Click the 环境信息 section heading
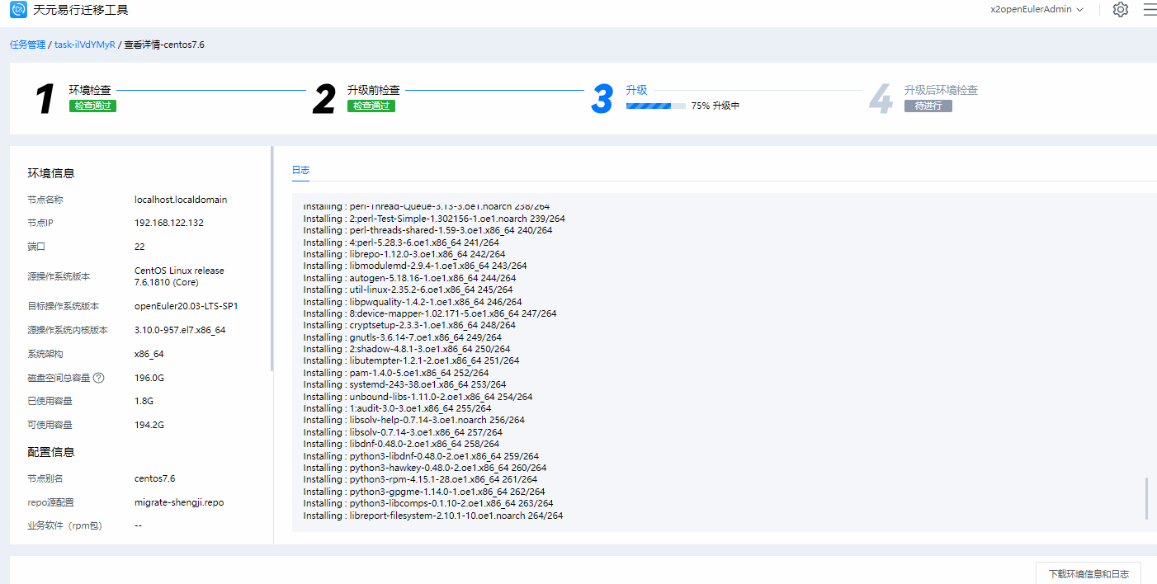The image size is (1157, 584). 51,173
